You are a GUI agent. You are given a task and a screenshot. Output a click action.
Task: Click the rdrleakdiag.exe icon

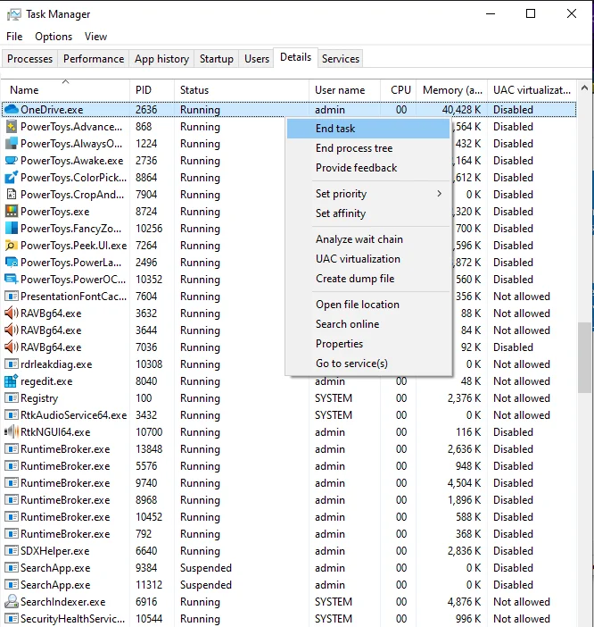pyautogui.click(x=12, y=364)
